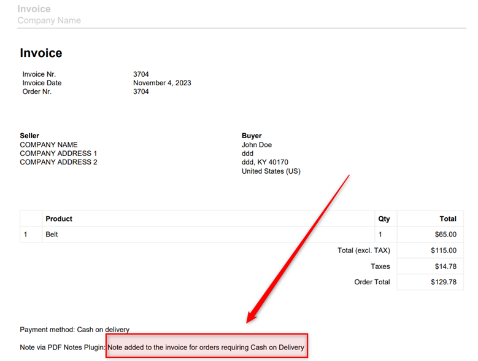The image size is (478, 361).
Task: Click the date 'November 4, 2023'
Action: [162, 83]
